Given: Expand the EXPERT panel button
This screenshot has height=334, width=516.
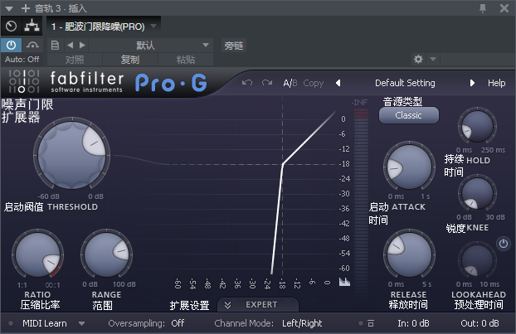Looking at the screenshot, I should click(258, 305).
